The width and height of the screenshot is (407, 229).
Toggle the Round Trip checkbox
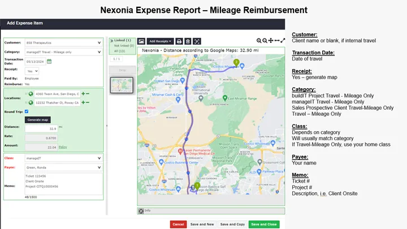point(27,111)
